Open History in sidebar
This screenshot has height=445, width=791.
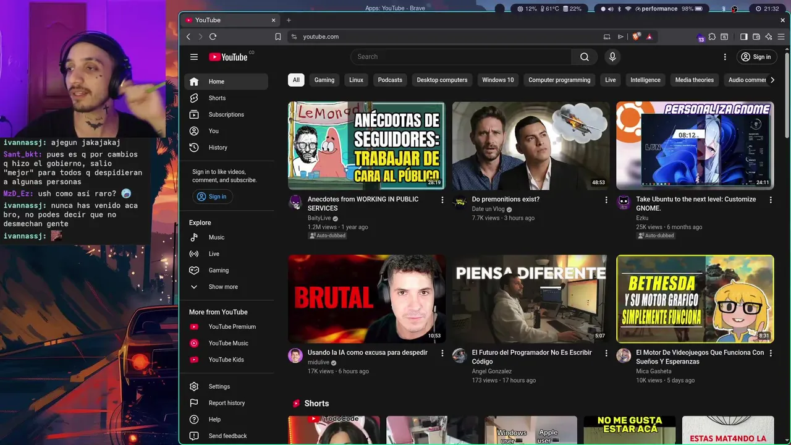coord(226,147)
